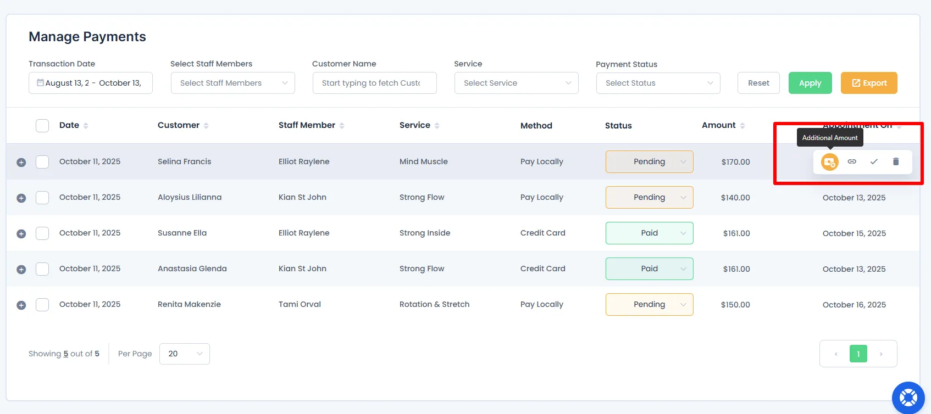Click customer name Anastasia Glenda

click(192, 268)
